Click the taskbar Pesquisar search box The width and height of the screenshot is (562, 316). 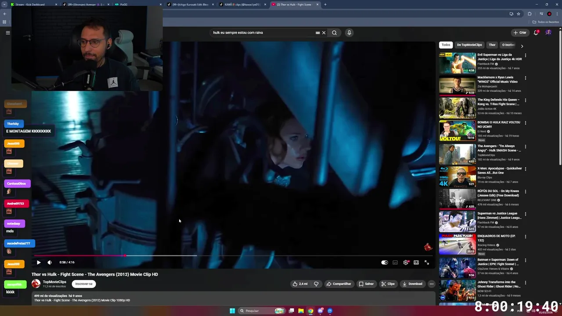pyautogui.click(x=262, y=311)
